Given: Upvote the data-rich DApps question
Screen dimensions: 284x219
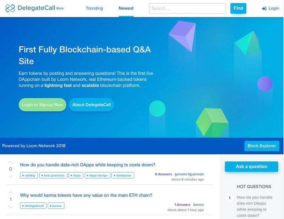Looking at the screenshot, I should pos(11,162).
